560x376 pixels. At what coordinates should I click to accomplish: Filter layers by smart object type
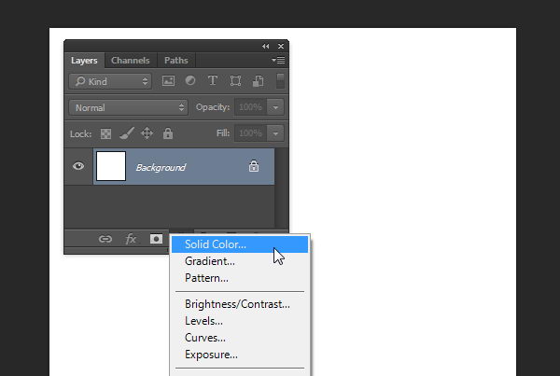pos(258,80)
